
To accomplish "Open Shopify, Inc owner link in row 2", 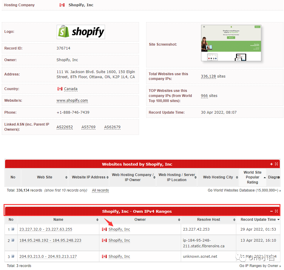I will pyautogui.click(x=119, y=240).
